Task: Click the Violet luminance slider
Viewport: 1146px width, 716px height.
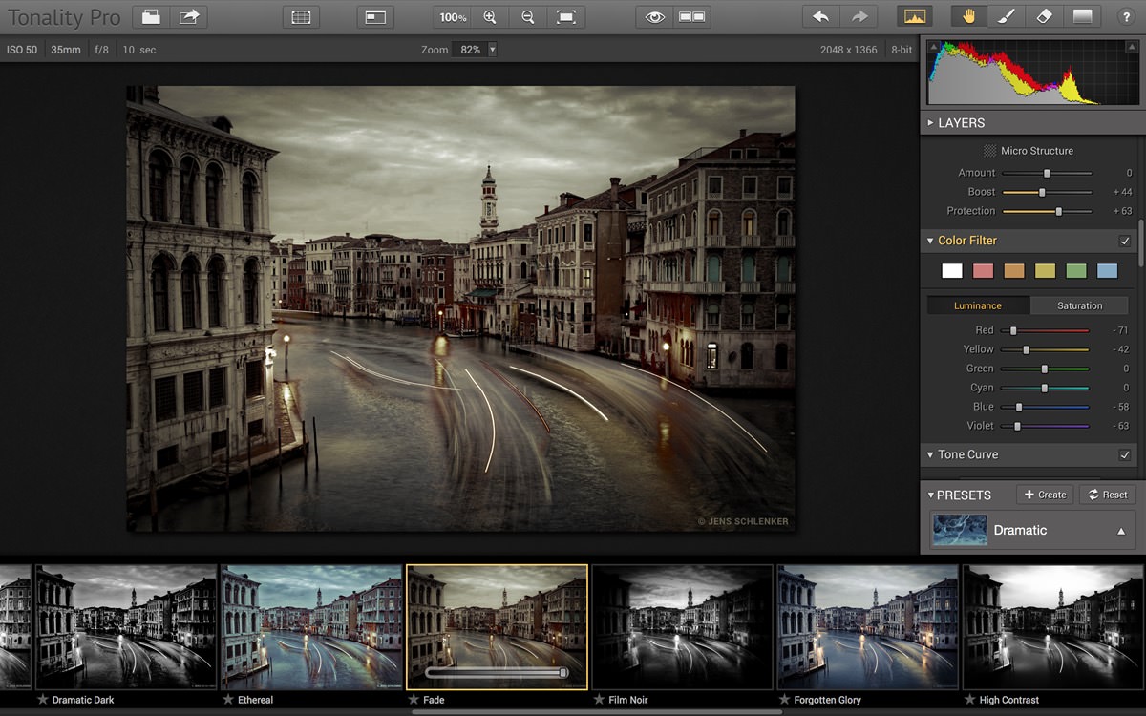Action: [1045, 426]
